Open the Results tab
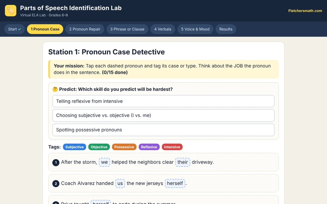Image resolution: width=327 pixels, height=204 pixels. 225,29
